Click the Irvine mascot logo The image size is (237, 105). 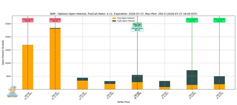(x=12, y=92)
